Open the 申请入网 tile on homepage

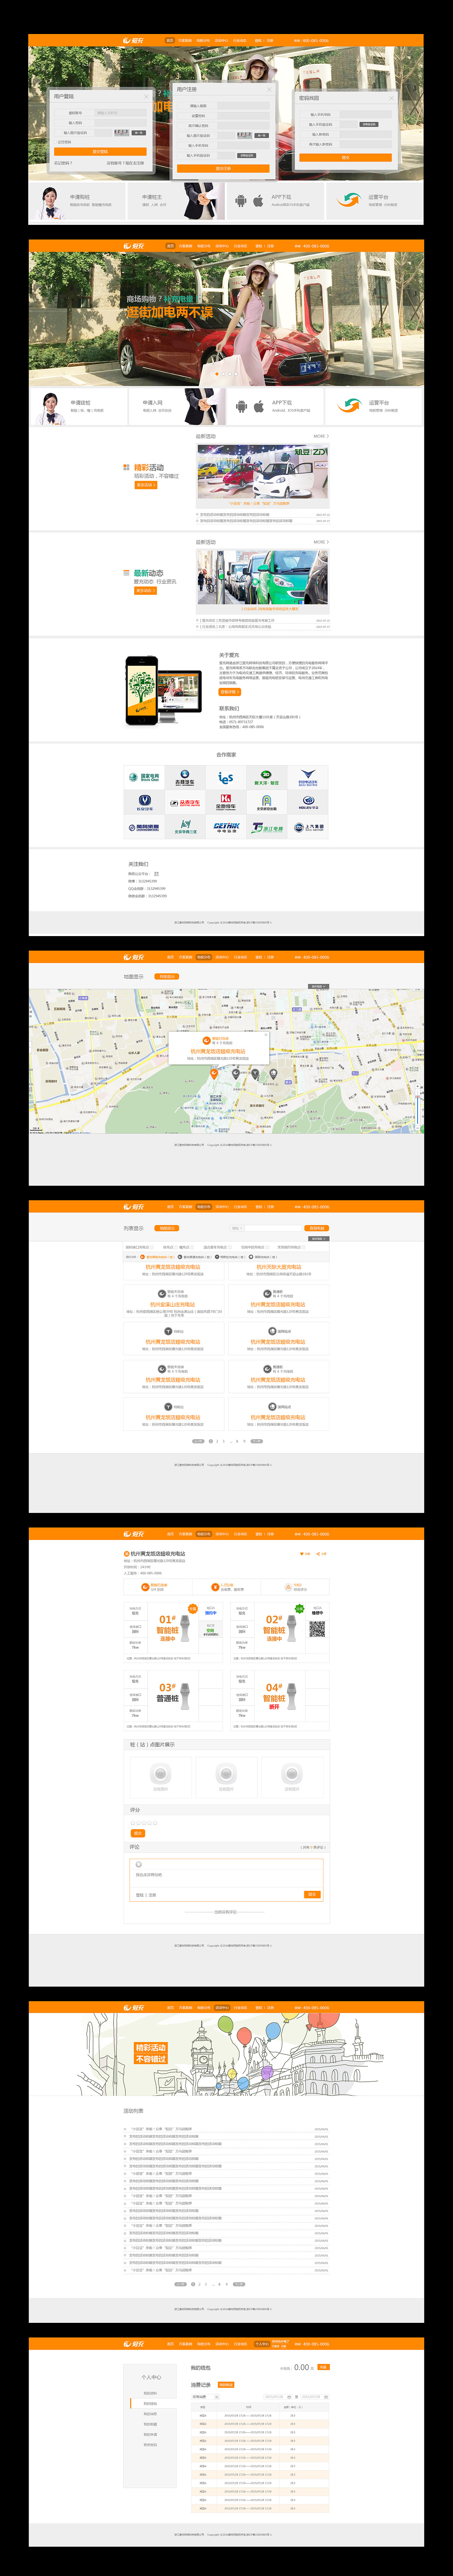click(x=177, y=406)
